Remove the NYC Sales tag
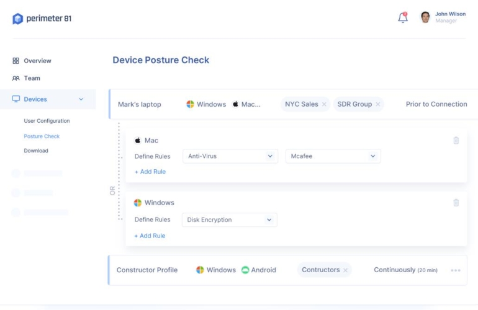Screen dimensions: 478x310 324,105
